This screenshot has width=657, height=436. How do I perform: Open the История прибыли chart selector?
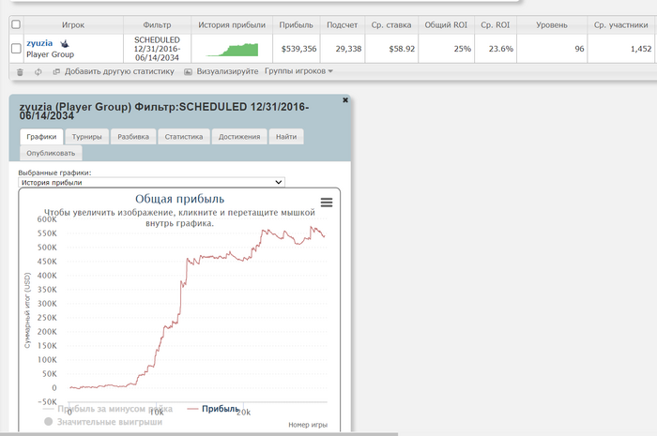coord(152,183)
